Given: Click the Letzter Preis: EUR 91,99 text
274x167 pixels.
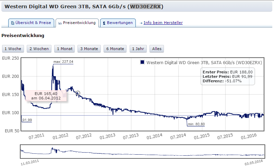Looking at the screenshot, I should [227, 76].
